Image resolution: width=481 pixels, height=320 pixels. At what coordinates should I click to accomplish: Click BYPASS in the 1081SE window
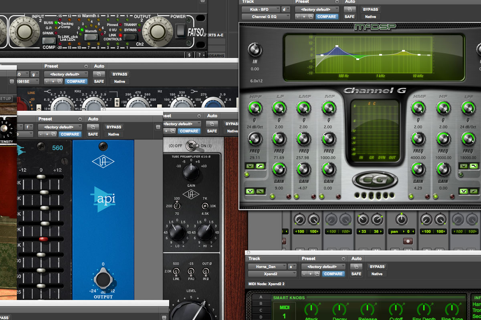pyautogui.click(x=120, y=74)
